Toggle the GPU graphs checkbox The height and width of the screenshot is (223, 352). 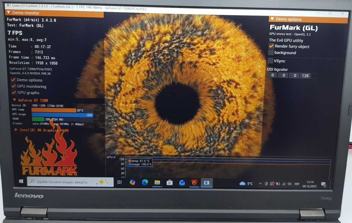[14, 92]
